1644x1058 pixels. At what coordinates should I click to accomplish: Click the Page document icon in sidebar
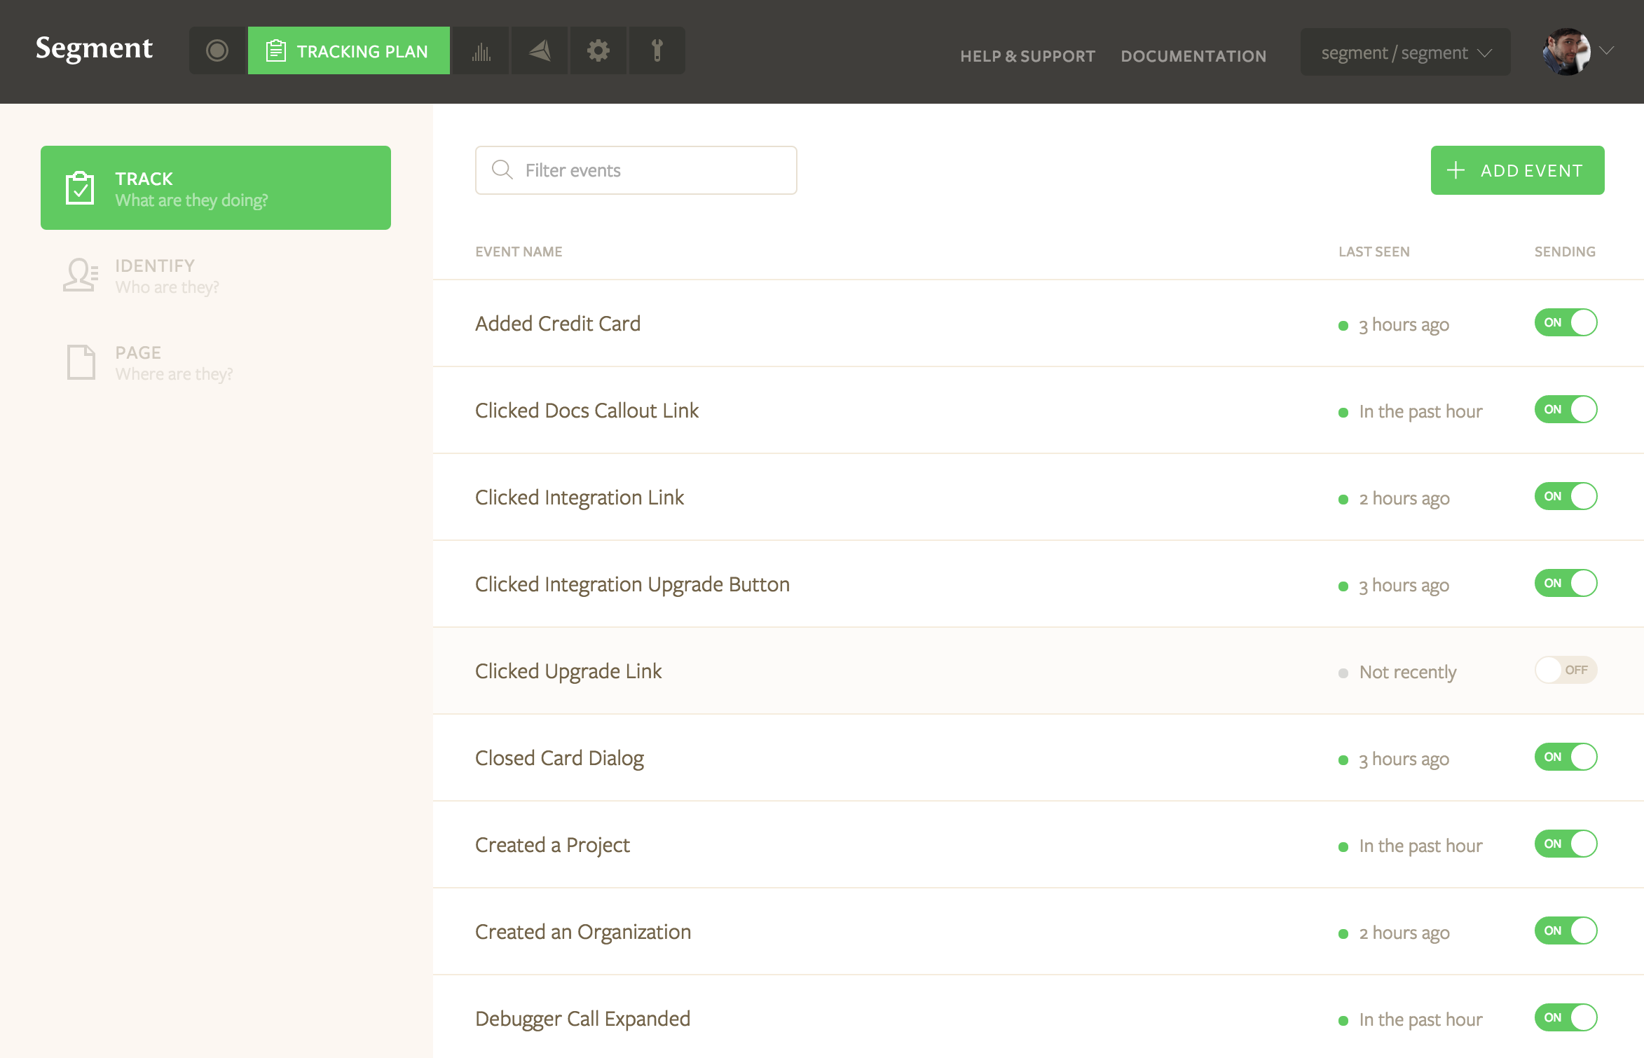point(81,362)
